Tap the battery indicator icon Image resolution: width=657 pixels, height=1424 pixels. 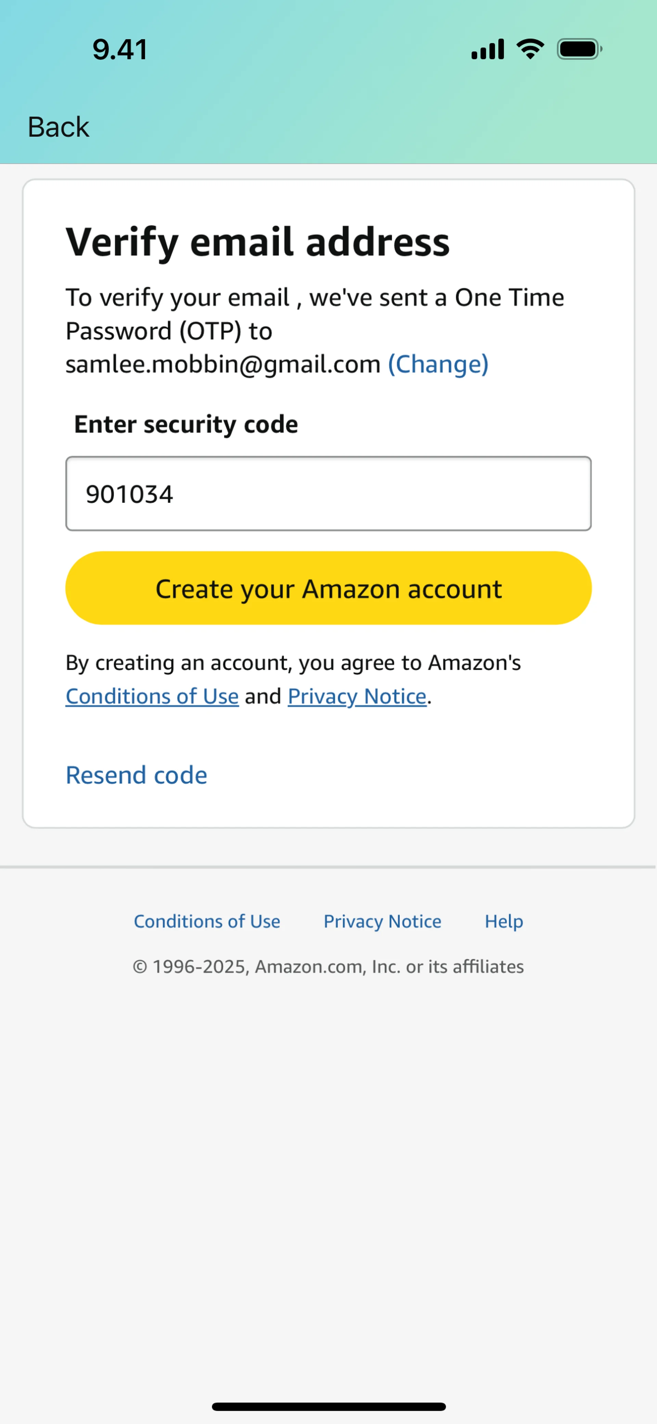coord(579,49)
